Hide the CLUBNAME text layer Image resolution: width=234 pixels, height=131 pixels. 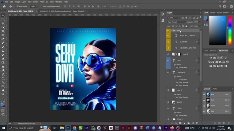168,42
